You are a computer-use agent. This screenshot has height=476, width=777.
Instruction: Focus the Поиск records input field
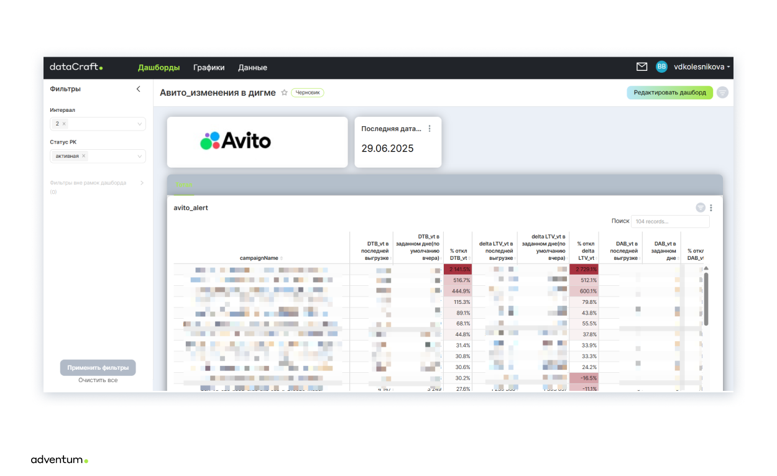pos(670,221)
